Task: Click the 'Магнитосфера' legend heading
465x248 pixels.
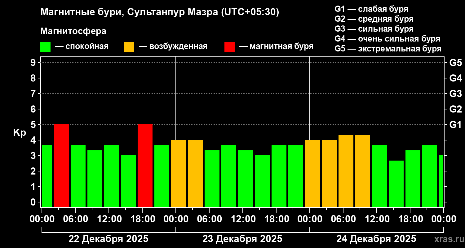Action: pos(73,31)
